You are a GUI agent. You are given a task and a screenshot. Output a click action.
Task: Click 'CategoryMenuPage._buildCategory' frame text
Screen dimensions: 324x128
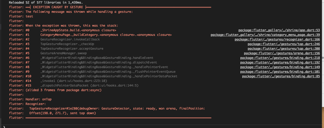coord(106,35)
